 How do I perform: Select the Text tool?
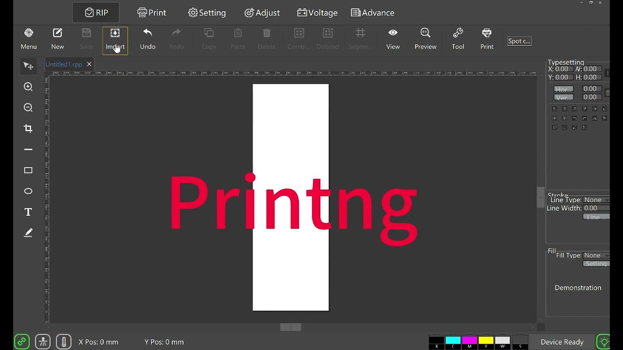[x=28, y=212]
